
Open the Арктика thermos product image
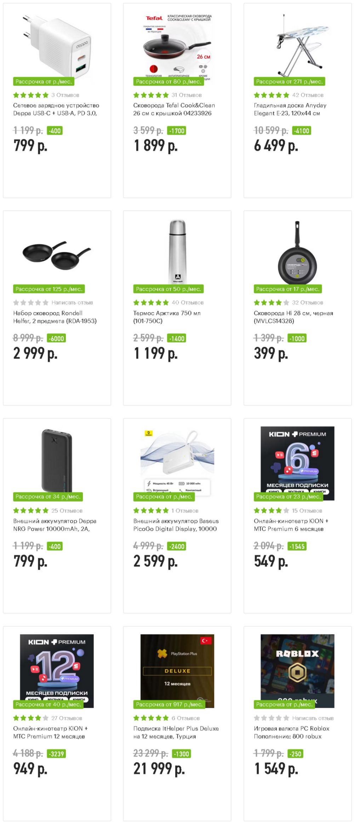coord(177,252)
